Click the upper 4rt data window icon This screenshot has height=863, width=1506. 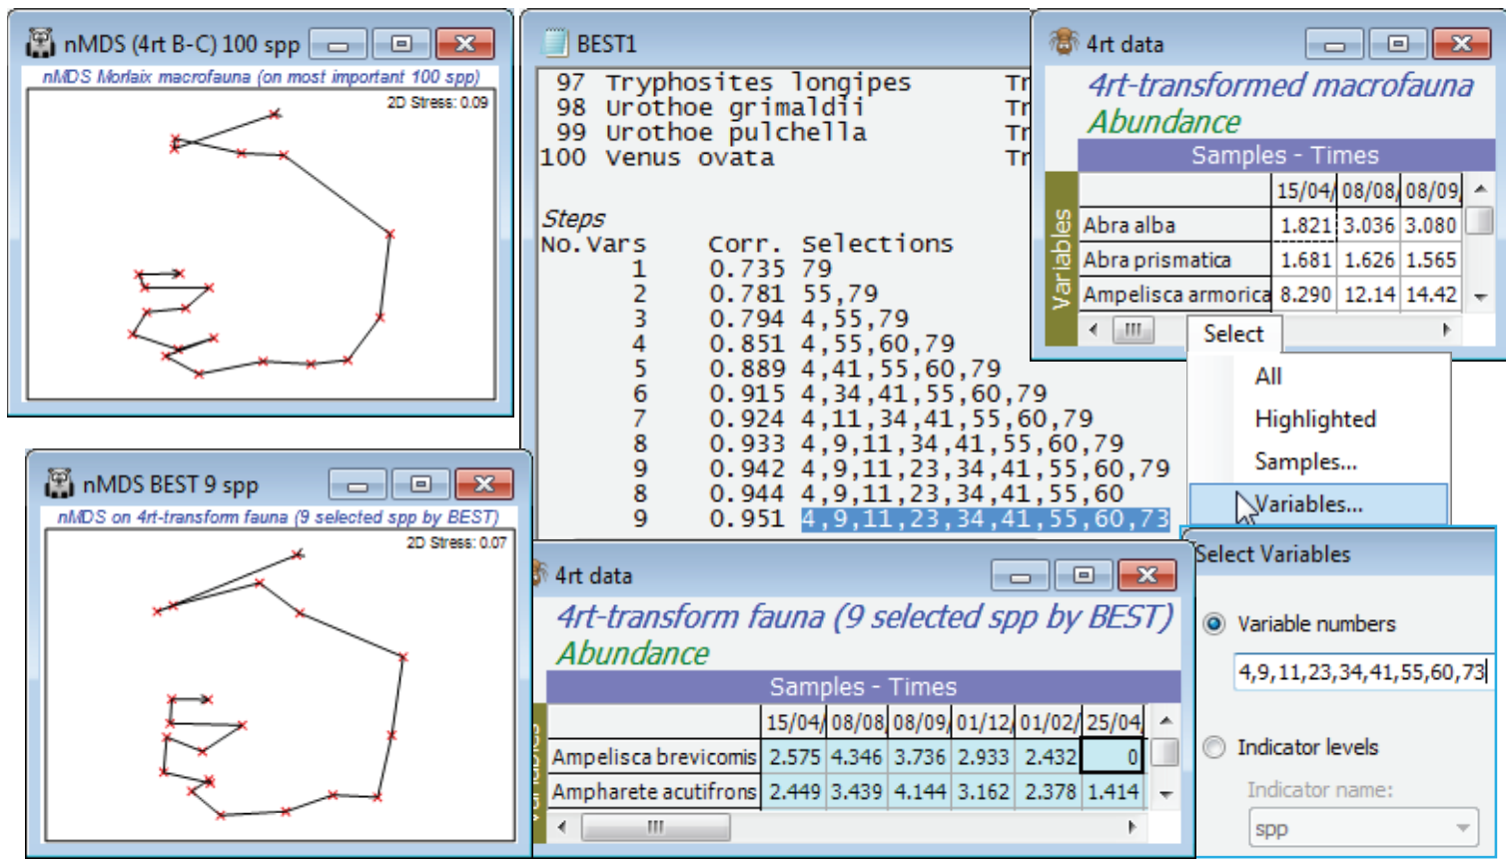(x=1064, y=43)
